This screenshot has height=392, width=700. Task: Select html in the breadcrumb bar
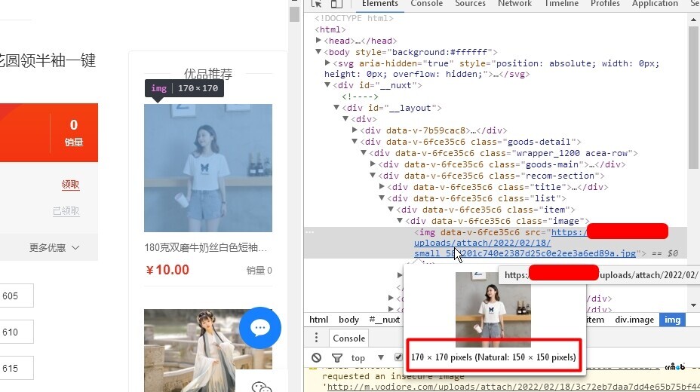319,320
